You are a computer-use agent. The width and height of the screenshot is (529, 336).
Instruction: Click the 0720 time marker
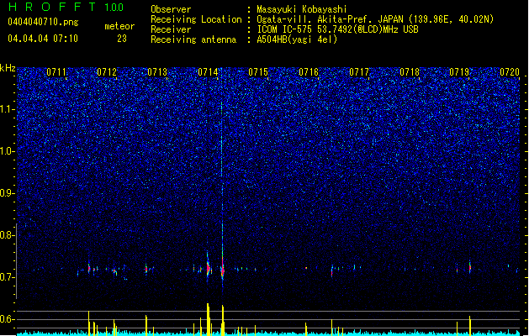pyautogui.click(x=510, y=72)
